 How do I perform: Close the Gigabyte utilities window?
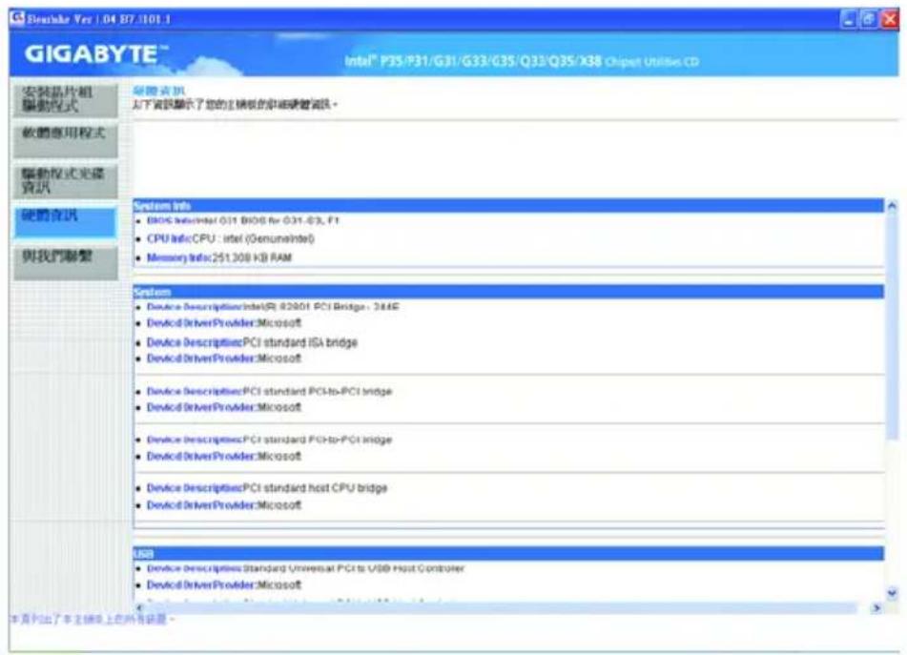tap(889, 20)
